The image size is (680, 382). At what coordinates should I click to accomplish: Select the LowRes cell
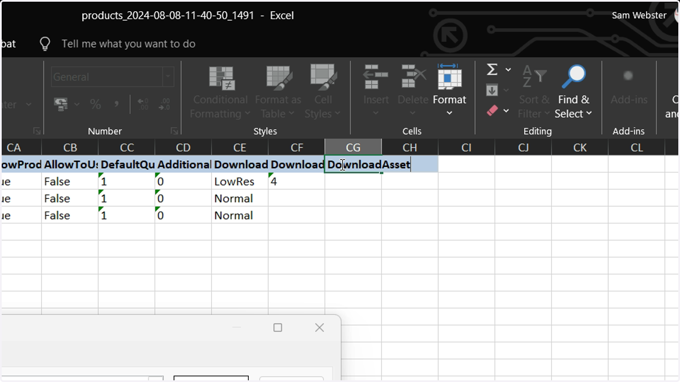click(240, 182)
